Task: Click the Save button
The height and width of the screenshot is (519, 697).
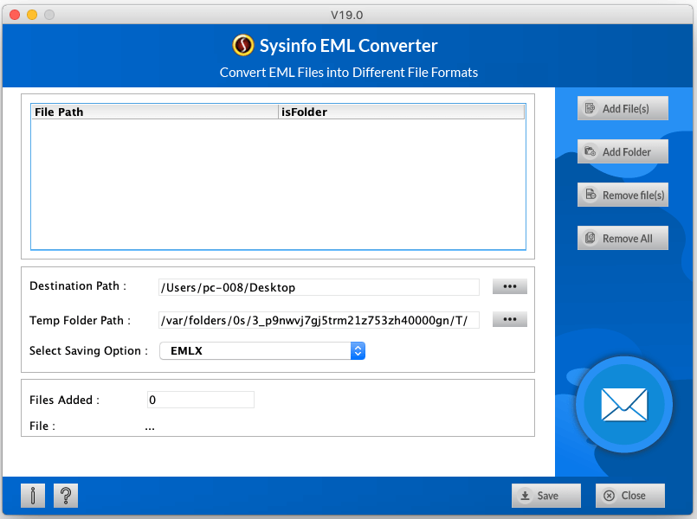Action: point(546,496)
